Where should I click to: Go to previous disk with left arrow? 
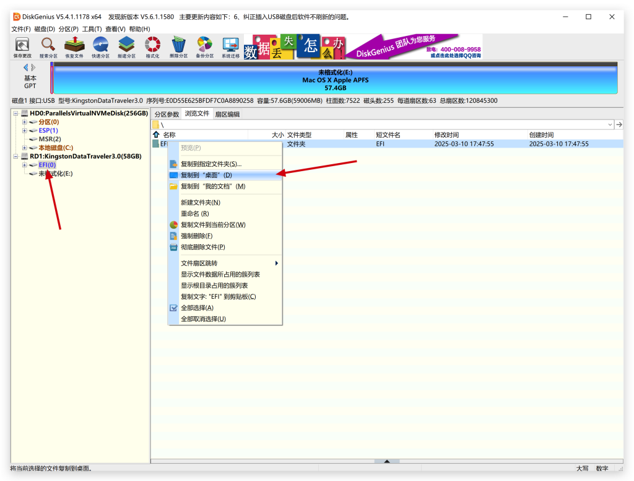tap(26, 67)
